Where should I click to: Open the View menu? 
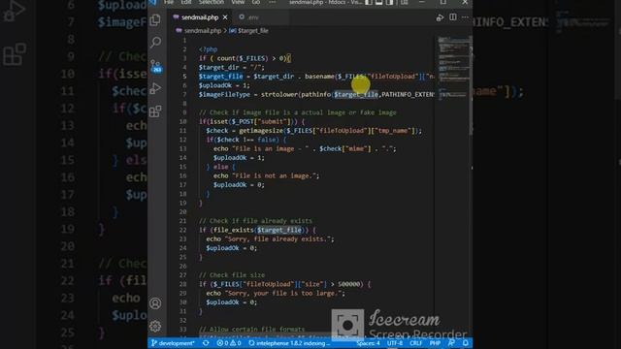tap(238, 2)
